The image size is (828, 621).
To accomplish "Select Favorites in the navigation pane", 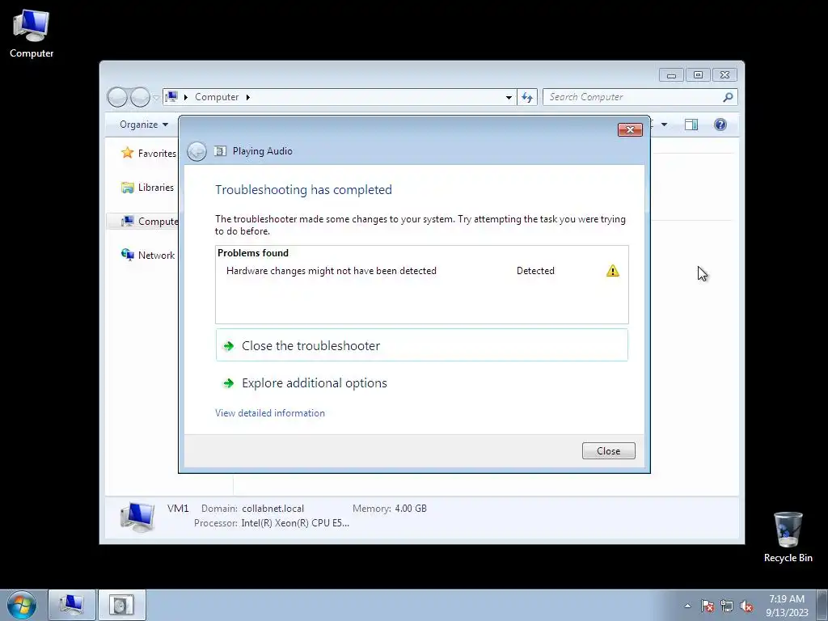I will click(x=157, y=154).
